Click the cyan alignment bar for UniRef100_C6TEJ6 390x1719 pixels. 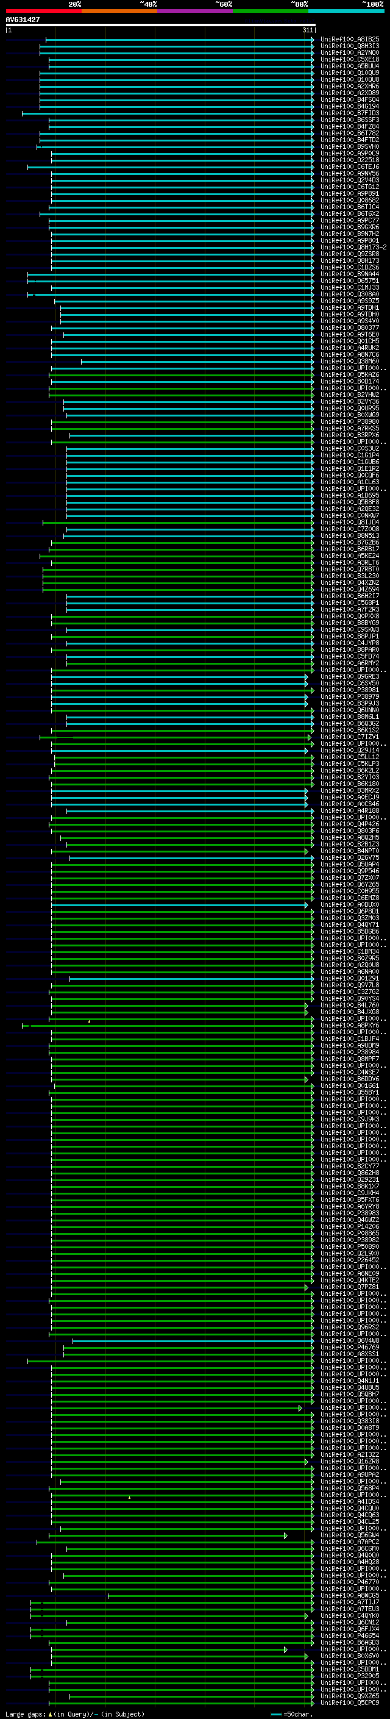171,167
